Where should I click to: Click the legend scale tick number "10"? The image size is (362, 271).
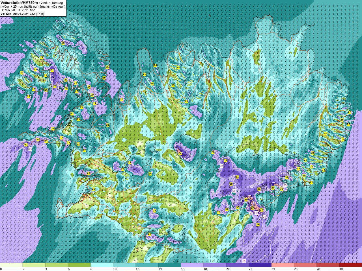pyautogui.click(x=115, y=269)
